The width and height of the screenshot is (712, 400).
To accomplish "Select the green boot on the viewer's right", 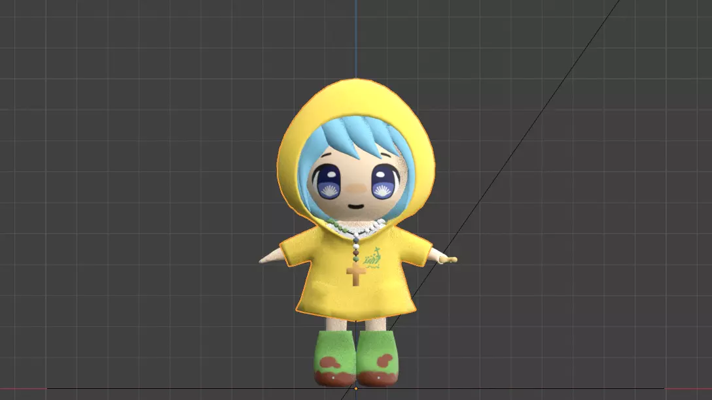I will pos(378,358).
